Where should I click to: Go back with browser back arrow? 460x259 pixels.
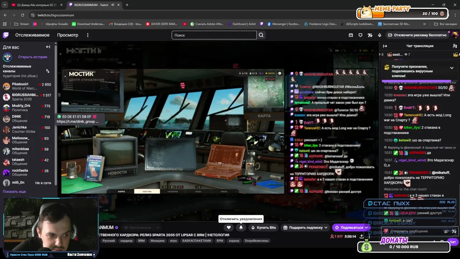point(5,15)
